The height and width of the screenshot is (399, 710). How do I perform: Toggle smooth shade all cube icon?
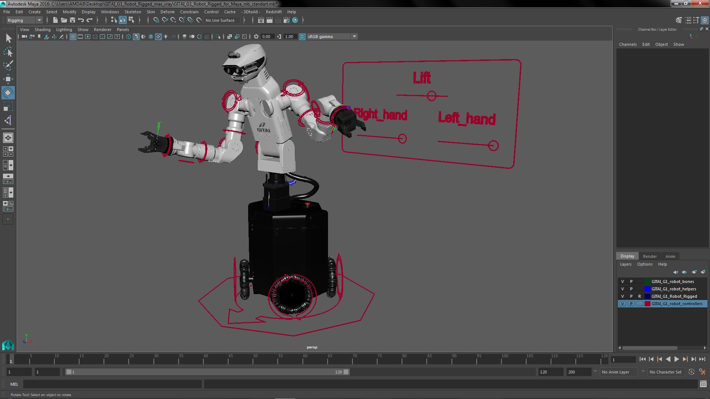(x=136, y=37)
